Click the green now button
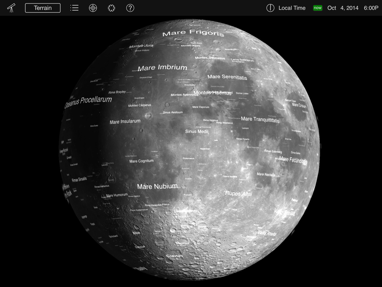The width and height of the screenshot is (382, 287). coord(317,8)
